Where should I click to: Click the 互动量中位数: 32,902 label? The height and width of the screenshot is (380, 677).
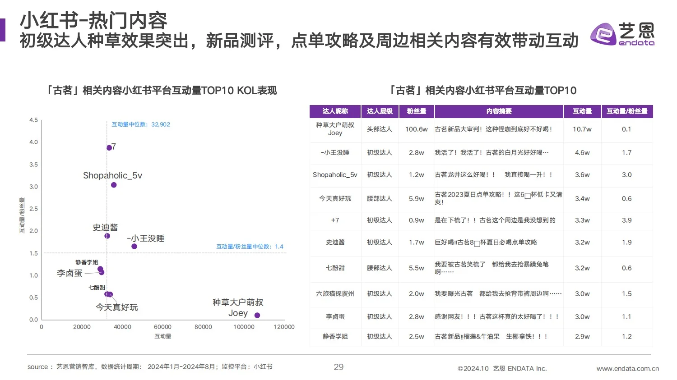coord(141,124)
